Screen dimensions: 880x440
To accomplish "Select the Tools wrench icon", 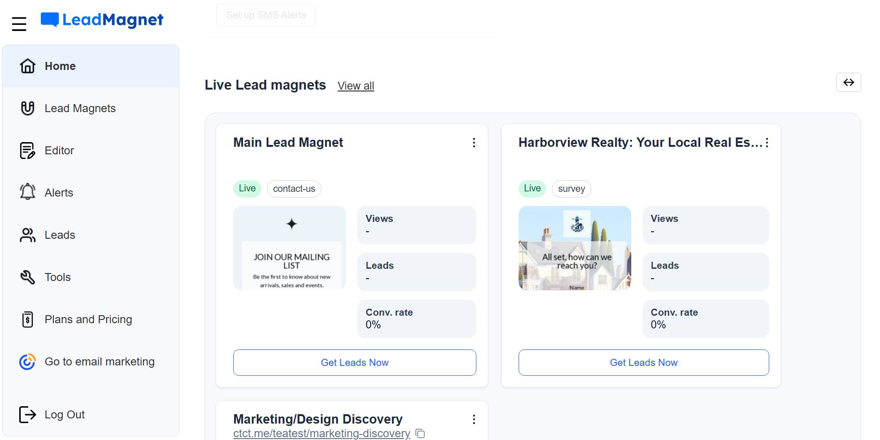I will click(x=28, y=277).
